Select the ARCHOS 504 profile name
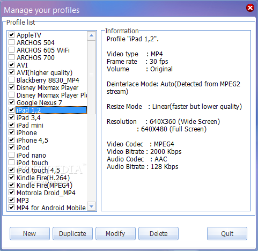 point(35,43)
